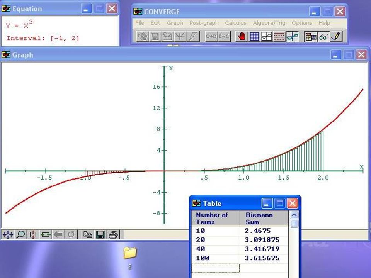Minimize the Graph window

point(335,55)
